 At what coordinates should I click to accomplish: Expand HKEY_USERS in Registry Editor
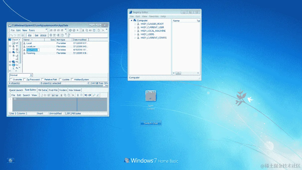click(x=135, y=34)
